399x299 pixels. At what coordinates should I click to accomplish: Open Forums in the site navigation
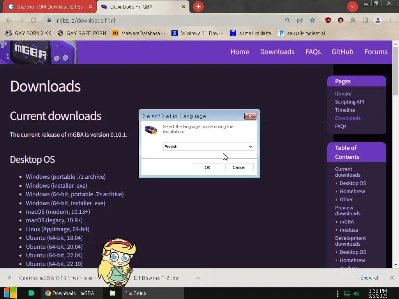376,52
